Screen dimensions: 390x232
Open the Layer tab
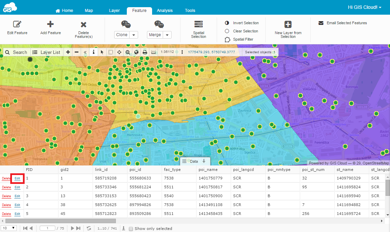(x=114, y=11)
